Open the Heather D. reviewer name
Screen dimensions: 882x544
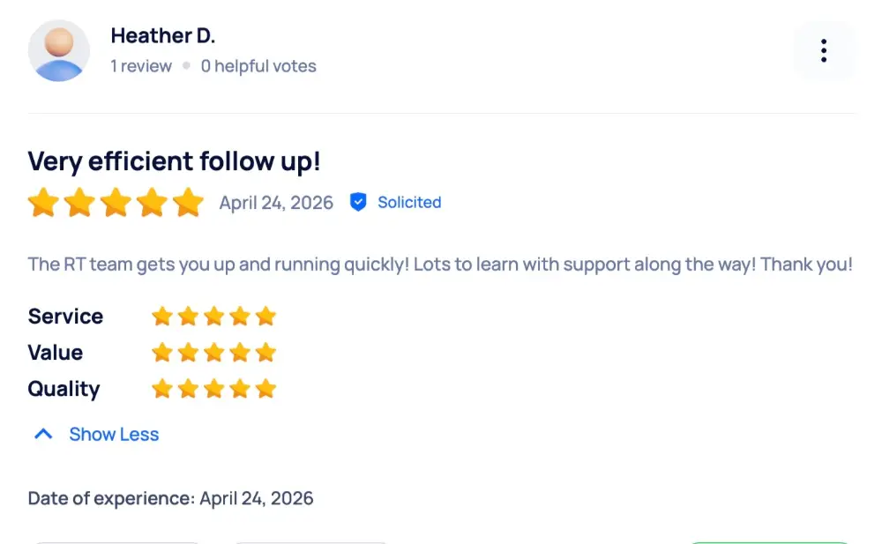pos(162,35)
